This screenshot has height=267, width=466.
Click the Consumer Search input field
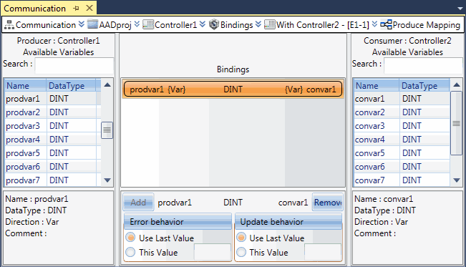[423, 65]
